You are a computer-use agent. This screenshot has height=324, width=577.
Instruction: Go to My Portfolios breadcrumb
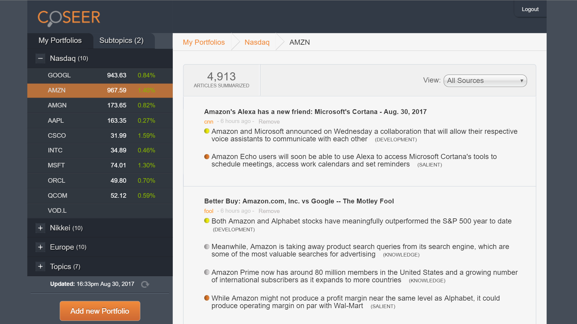tap(204, 42)
